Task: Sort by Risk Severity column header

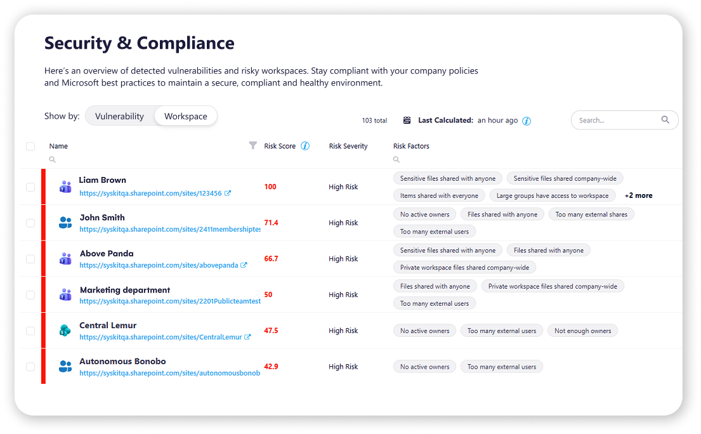Action: coord(348,146)
